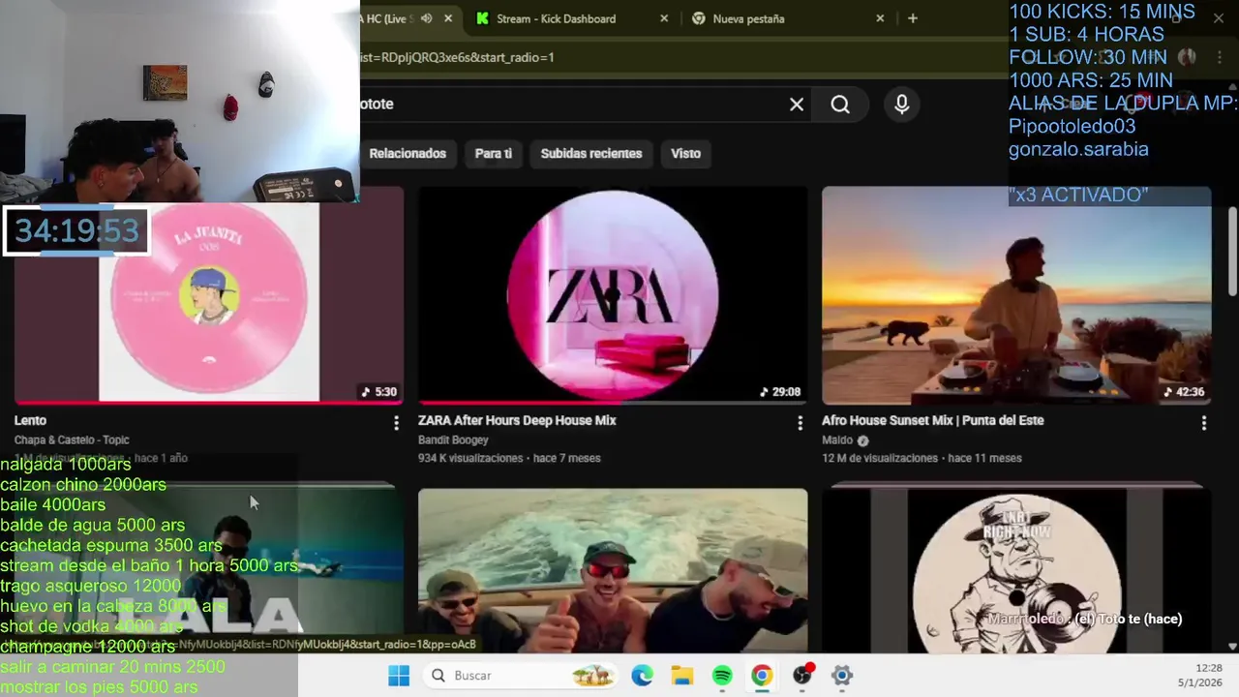Close the Nueva pestaña tab
Viewport: 1239px width, 697px height.
(880, 18)
